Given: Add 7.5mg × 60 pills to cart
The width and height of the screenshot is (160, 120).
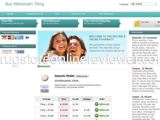Looking at the screenshot, I should [104, 110].
